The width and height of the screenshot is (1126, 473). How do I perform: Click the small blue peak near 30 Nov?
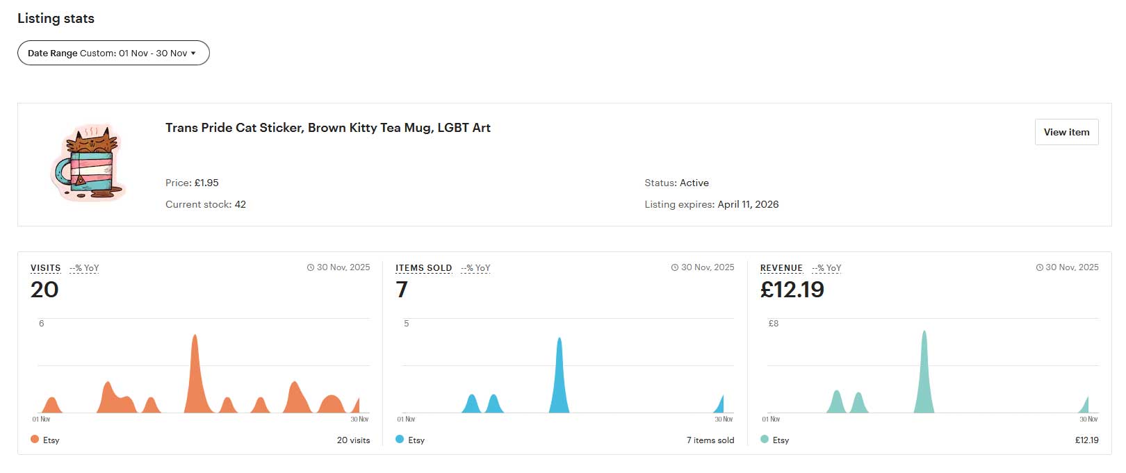(x=720, y=406)
